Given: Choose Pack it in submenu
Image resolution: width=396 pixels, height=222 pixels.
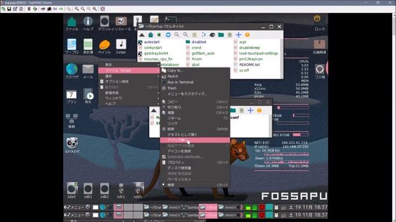Looking at the screenshot, I should tap(195, 76).
